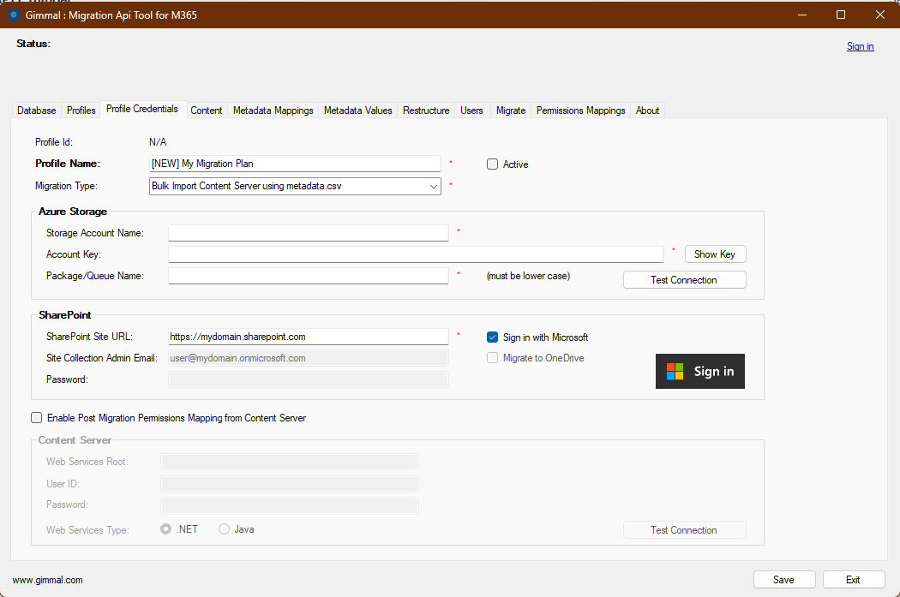Open the Profiles tab
900x597 pixels.
[x=81, y=110]
